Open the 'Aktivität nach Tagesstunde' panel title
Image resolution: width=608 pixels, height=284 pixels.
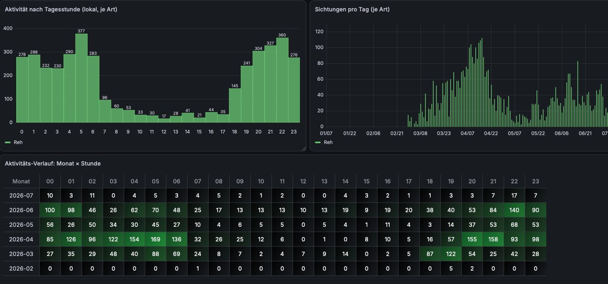pyautogui.click(x=61, y=9)
